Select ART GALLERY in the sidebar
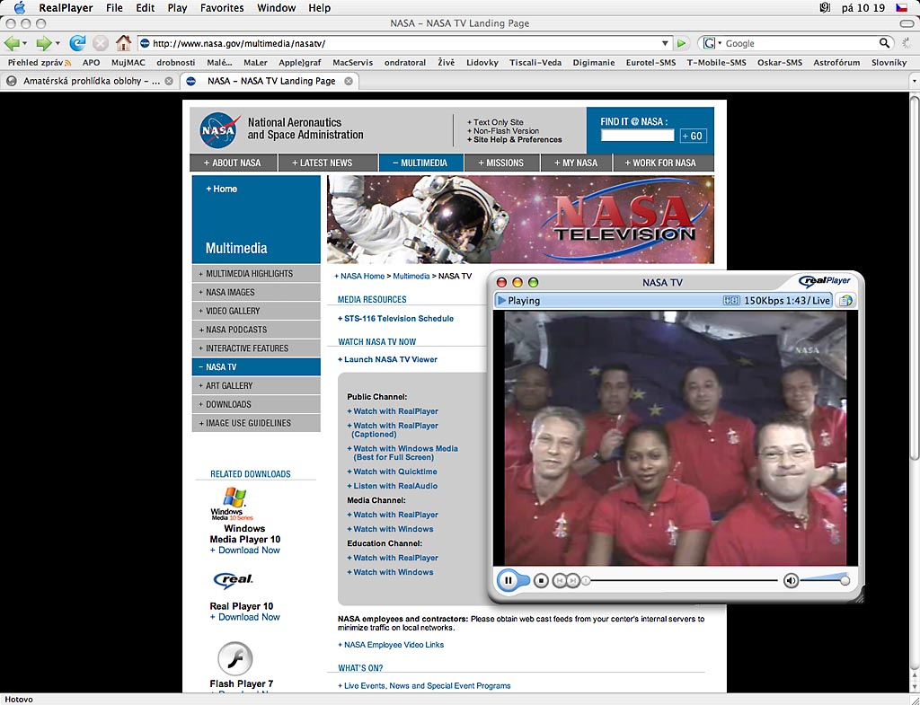 256,385
